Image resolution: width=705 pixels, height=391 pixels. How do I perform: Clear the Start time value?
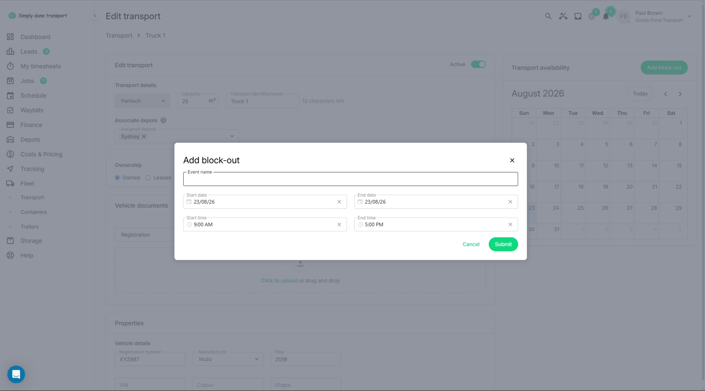[x=339, y=225]
